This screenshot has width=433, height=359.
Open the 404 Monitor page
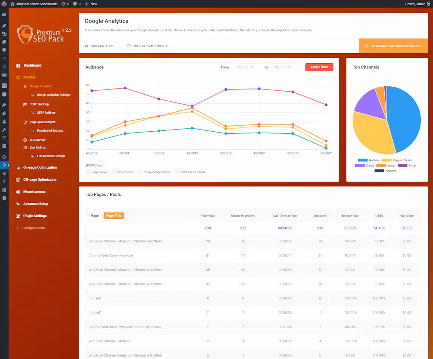(x=37, y=140)
